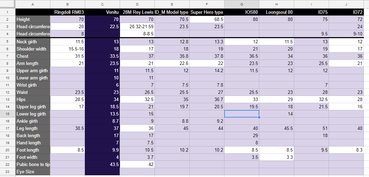Image resolution: width=369 pixels, height=177 pixels.
Task: Select row 15 header
Action: pyautogui.click(x=8, y=114)
